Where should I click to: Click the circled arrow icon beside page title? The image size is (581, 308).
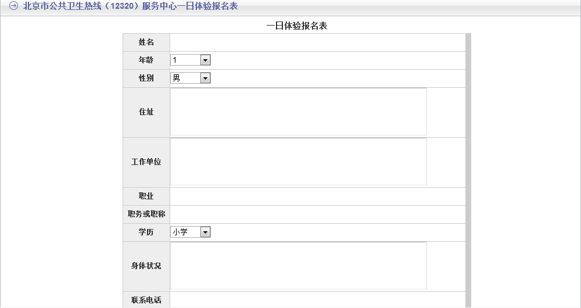[x=13, y=6]
